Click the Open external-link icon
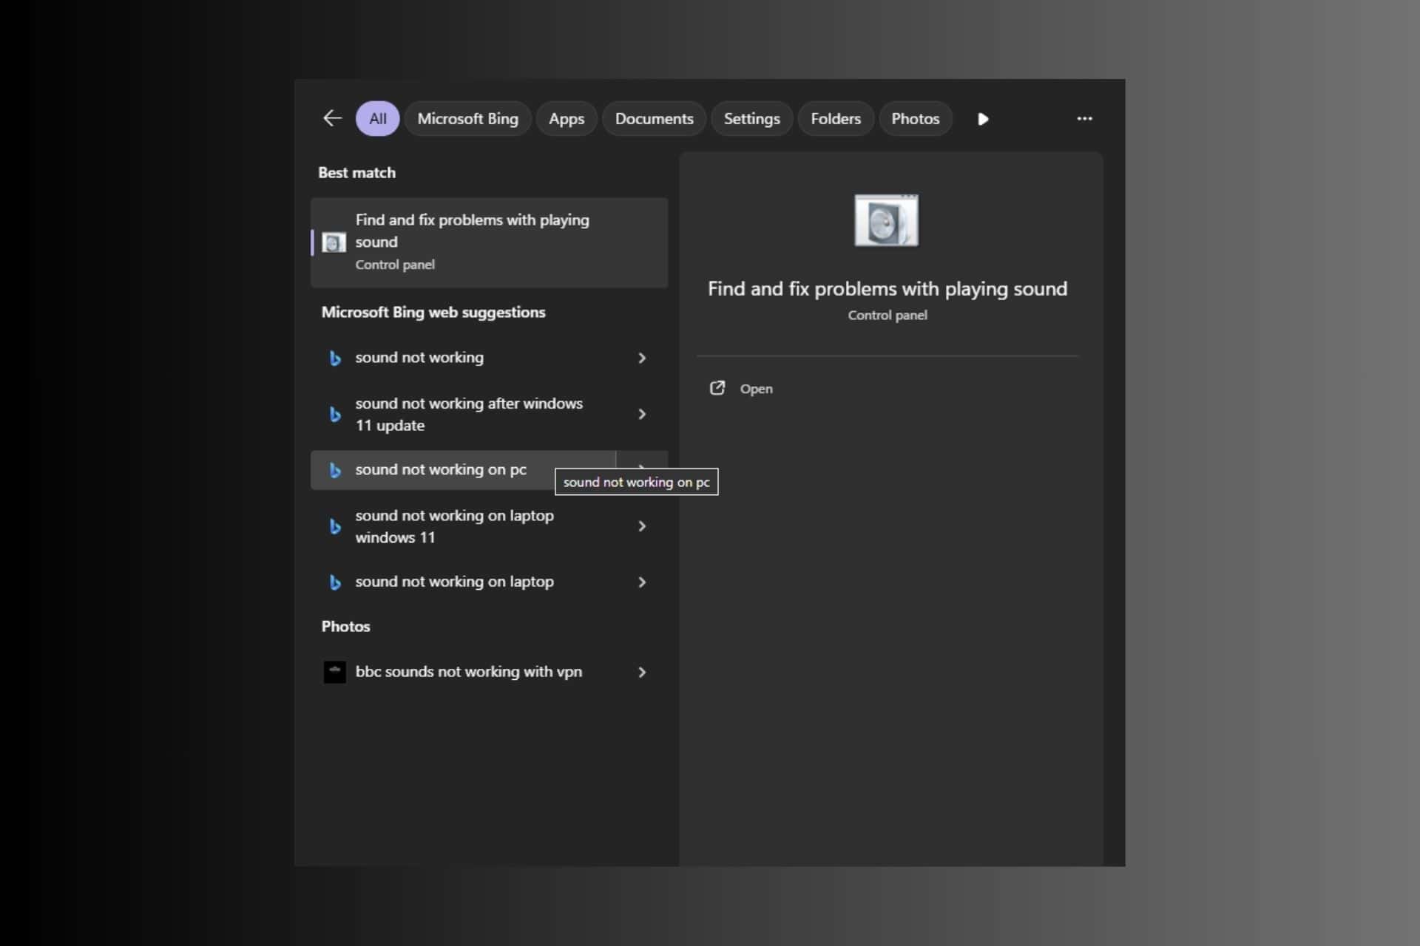The height and width of the screenshot is (946, 1420). [717, 388]
